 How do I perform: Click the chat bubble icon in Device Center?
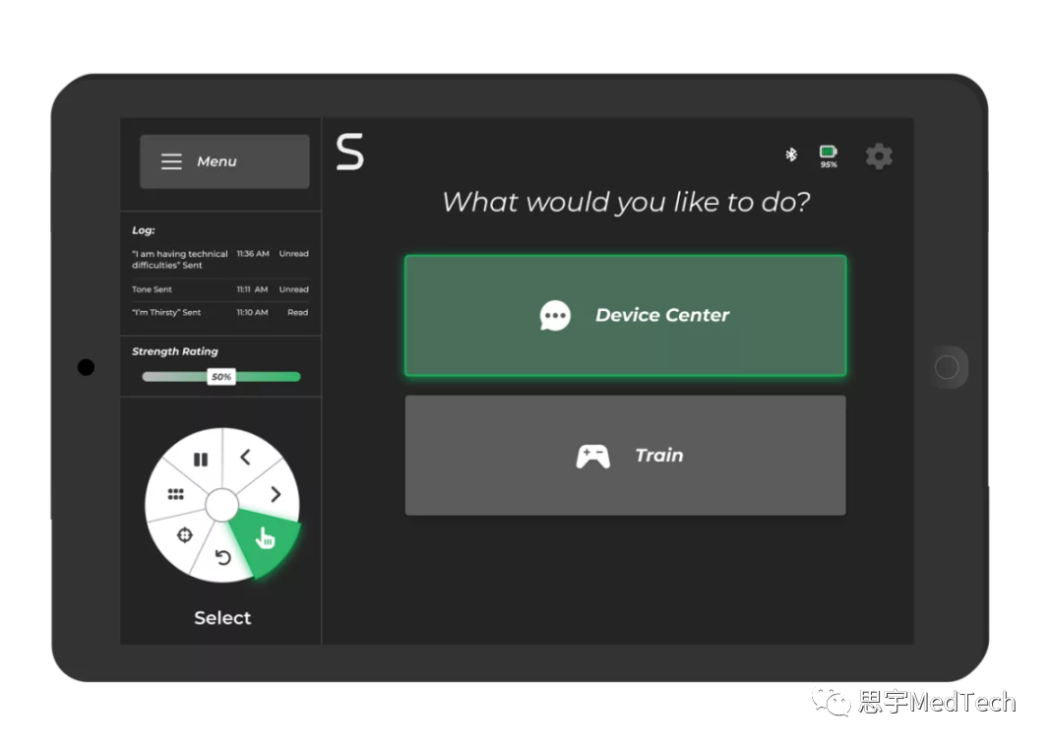pos(555,315)
